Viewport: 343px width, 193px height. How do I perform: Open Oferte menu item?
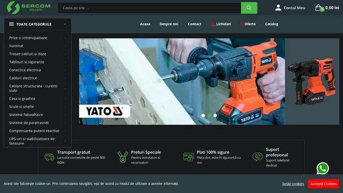coord(250,24)
